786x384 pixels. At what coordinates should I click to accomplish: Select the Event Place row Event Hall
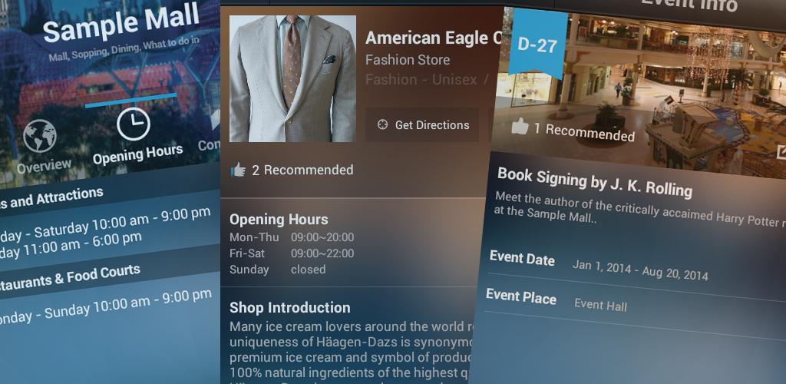coord(632,300)
